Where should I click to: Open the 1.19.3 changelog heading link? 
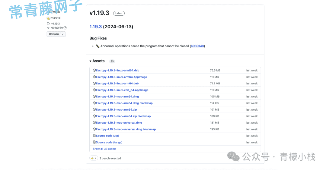point(96,27)
